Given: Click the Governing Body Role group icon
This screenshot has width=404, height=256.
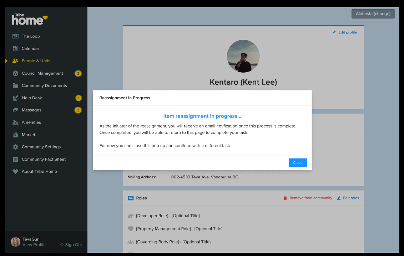Looking at the screenshot, I should point(131,242).
